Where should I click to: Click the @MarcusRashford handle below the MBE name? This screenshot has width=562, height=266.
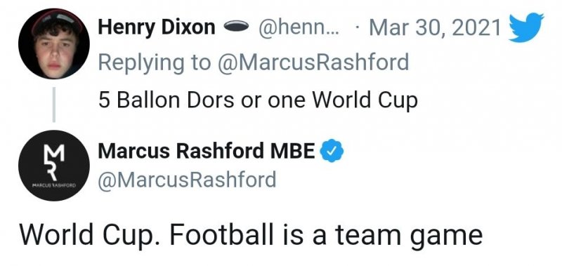(x=187, y=179)
